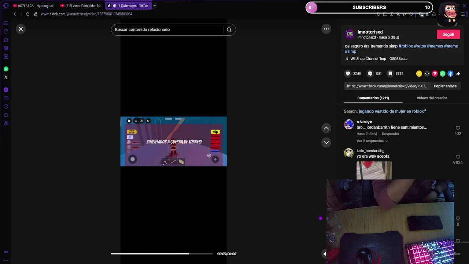Go to next video down arrow

(326, 142)
